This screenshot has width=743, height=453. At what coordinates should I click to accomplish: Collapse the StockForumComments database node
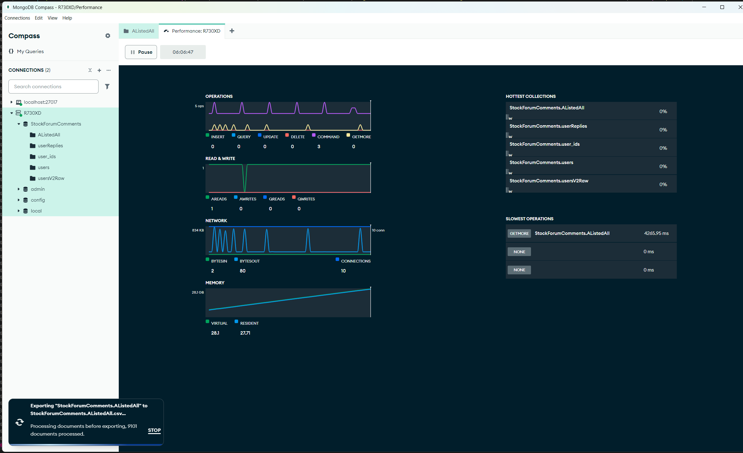19,124
